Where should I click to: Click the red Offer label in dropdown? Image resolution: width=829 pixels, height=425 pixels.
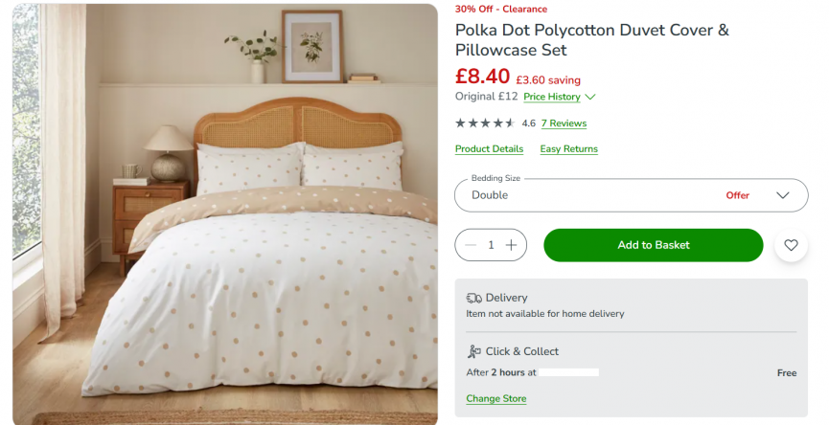pos(737,195)
